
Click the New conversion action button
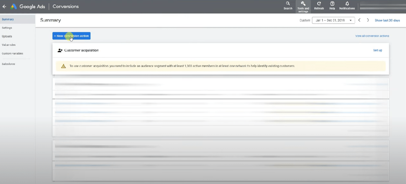pyautogui.click(x=71, y=36)
